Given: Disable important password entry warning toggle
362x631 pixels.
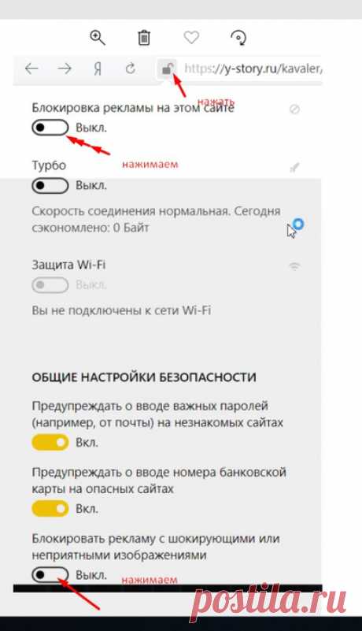Looking at the screenshot, I should (x=50, y=442).
